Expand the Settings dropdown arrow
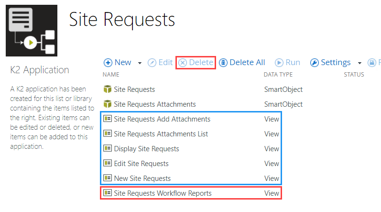This screenshot has width=381, height=212. [359, 63]
